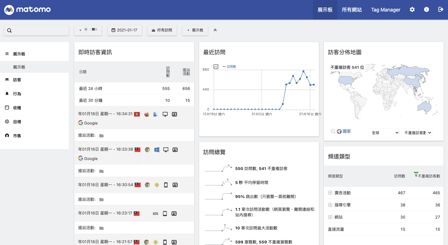The image size is (448, 245).
Task: Click the Matomo logo
Action: coord(27,10)
